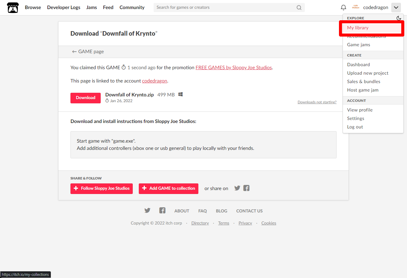Click the '499 MB' file size

tap(166, 95)
